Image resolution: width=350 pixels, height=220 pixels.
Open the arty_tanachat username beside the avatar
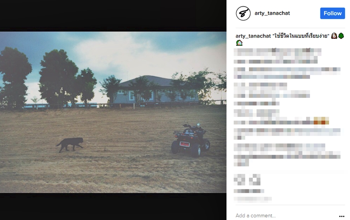[272, 13]
